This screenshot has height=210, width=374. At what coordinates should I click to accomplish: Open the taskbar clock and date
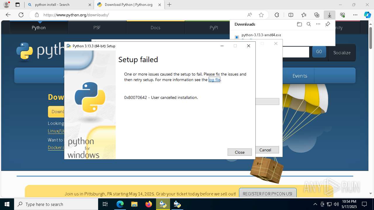(x=349, y=204)
